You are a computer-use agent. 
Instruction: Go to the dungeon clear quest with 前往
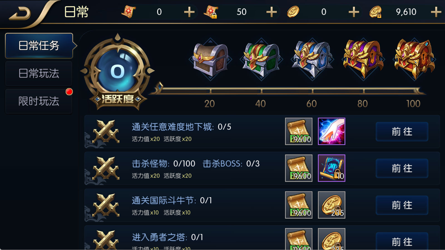coord(402,131)
